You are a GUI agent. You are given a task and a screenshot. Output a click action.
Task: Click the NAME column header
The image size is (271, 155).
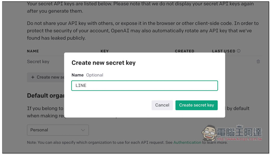pyautogui.click(x=33, y=51)
